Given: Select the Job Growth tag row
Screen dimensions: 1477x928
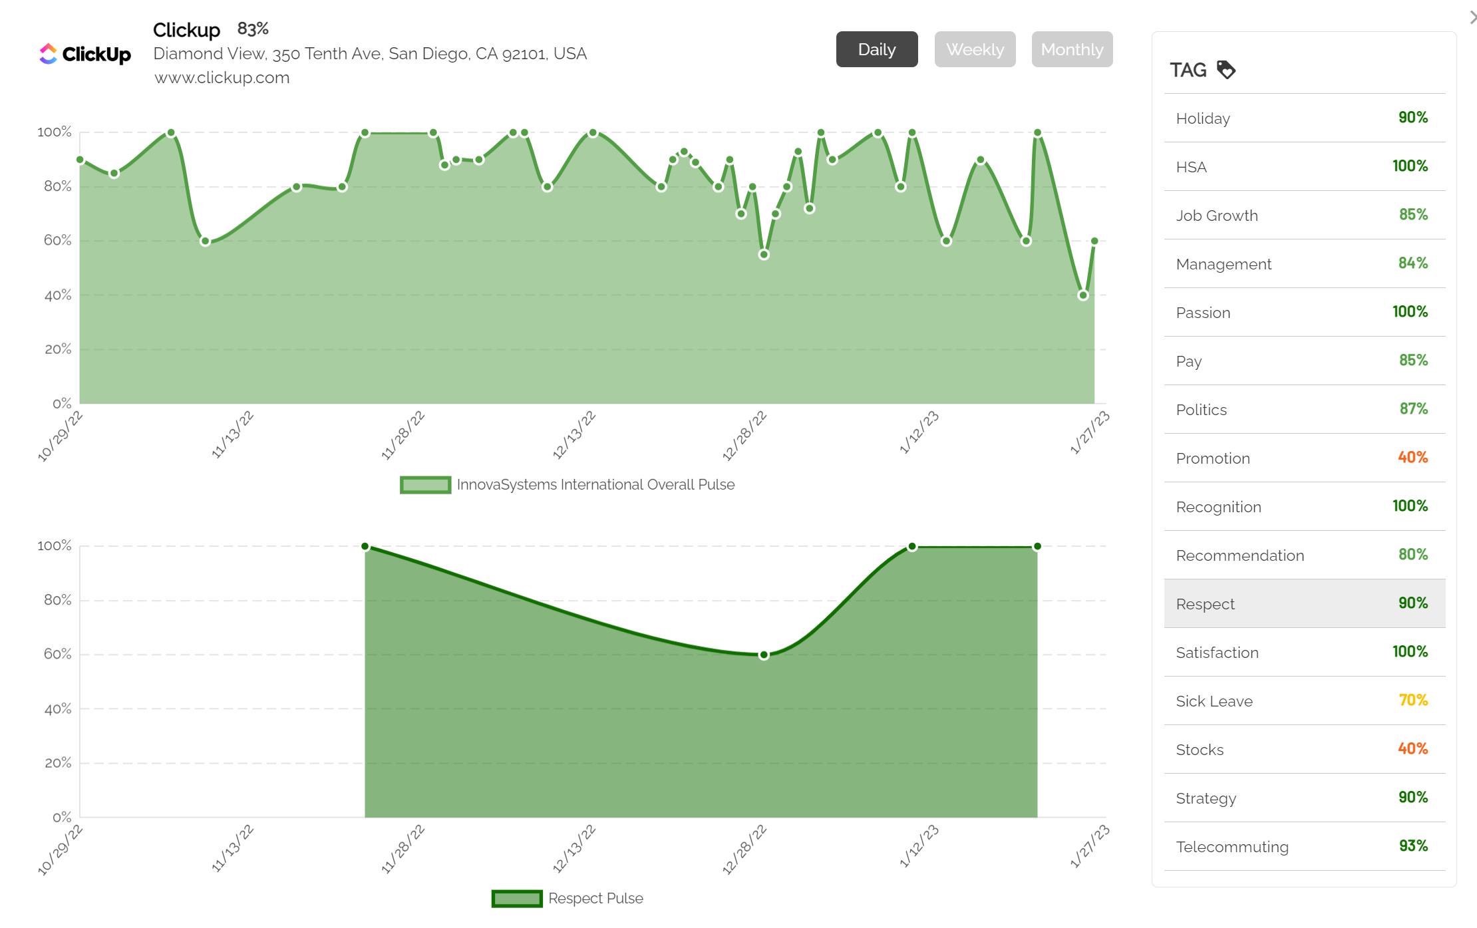Looking at the screenshot, I should [x=1305, y=215].
